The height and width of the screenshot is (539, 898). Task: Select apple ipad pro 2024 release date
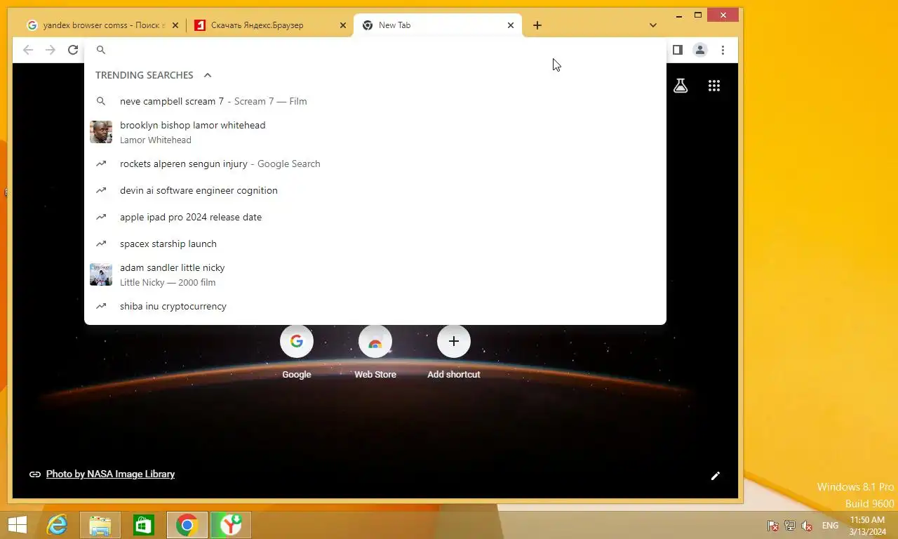pos(375,217)
